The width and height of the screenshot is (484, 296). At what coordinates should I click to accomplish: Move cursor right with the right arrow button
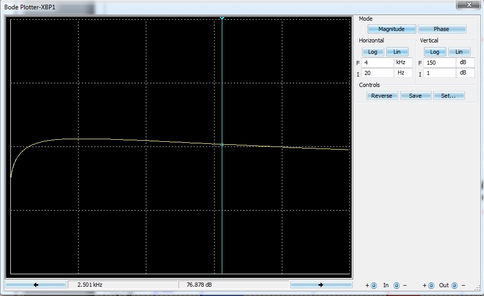[321, 285]
